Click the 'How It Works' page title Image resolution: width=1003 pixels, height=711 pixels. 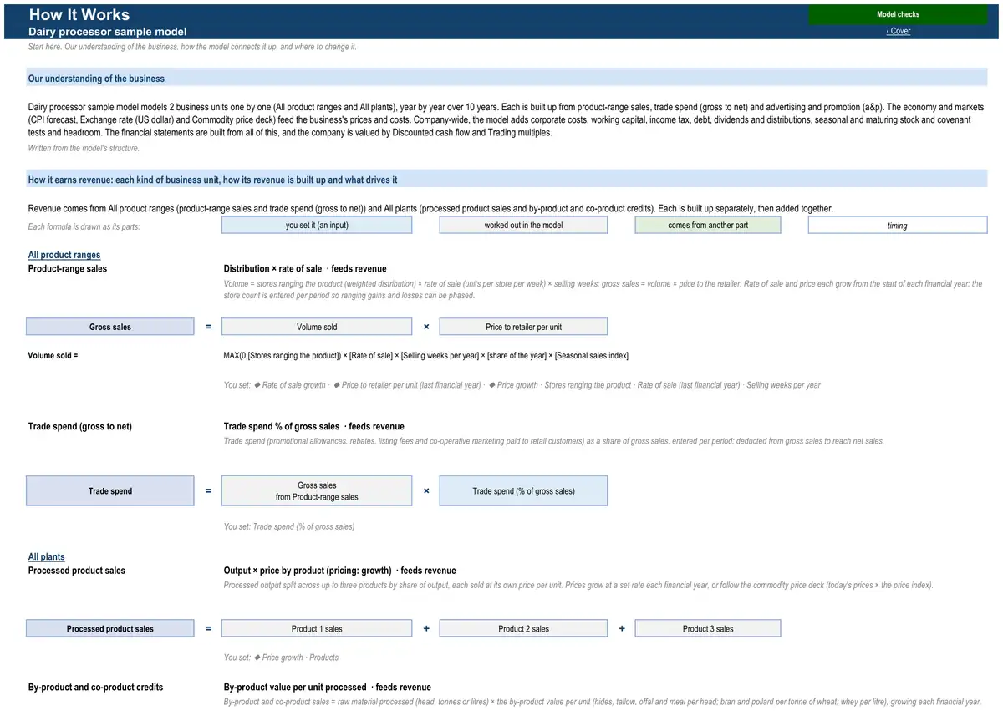click(79, 14)
